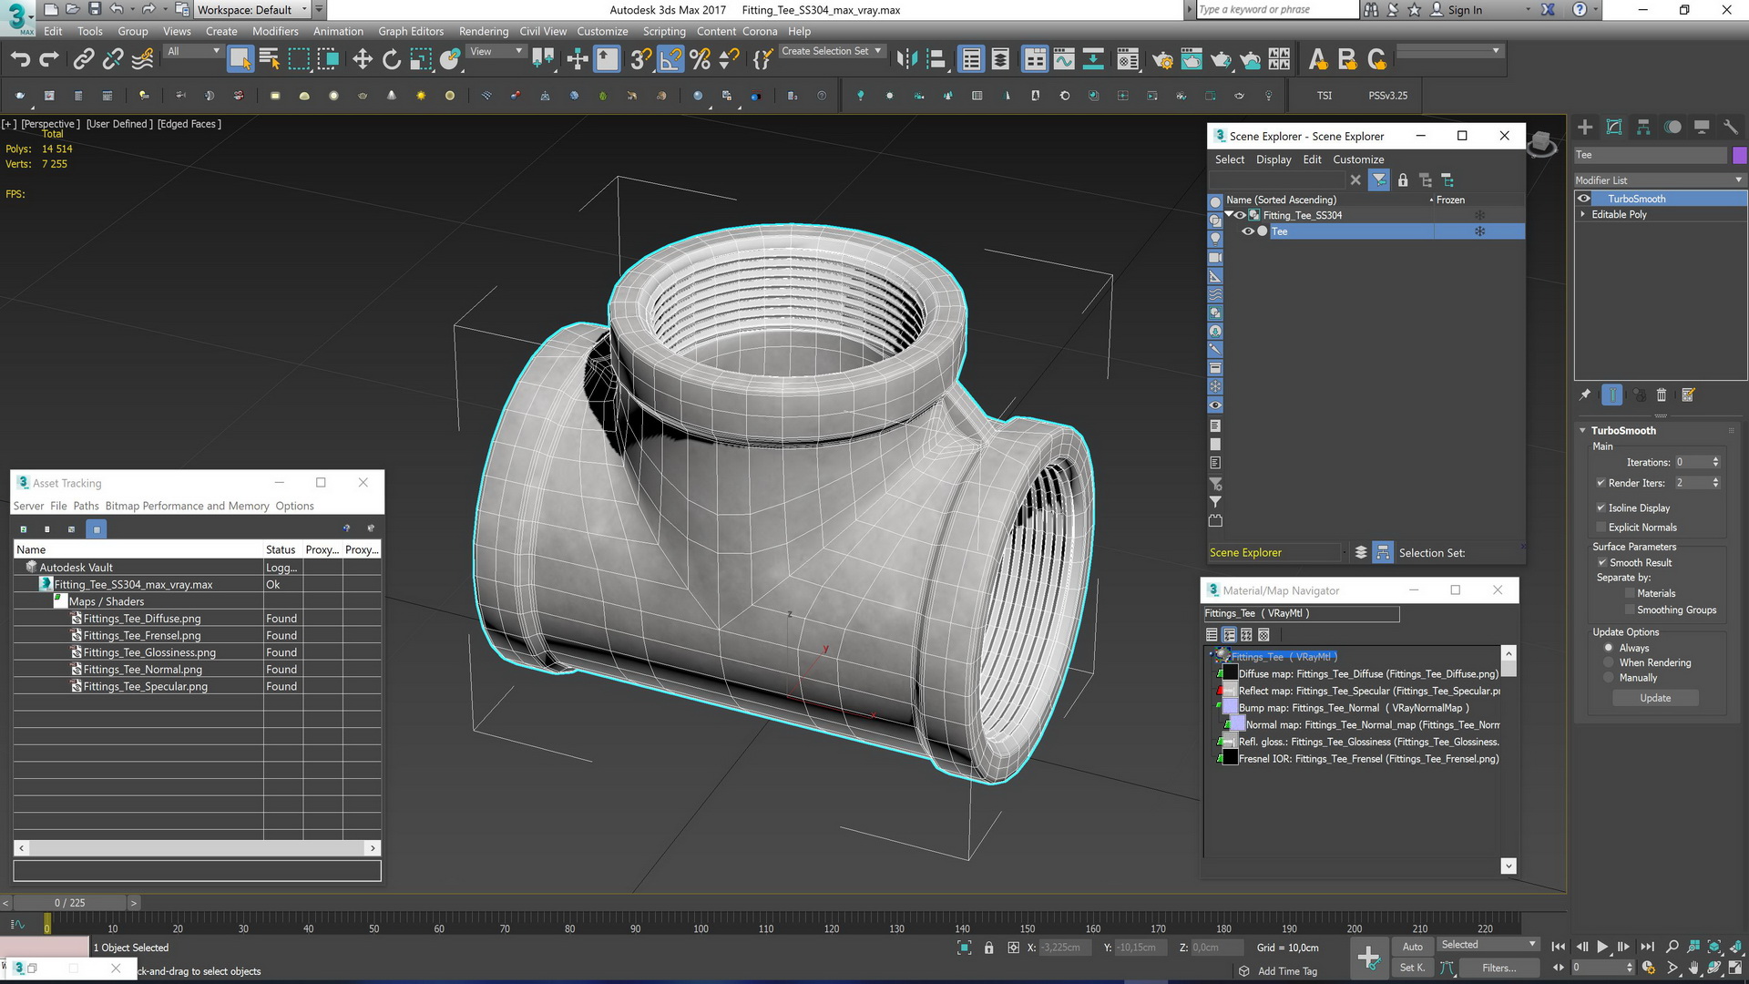Open the Create Selection Set dropdown
Screen dimensions: 1749x984
click(x=832, y=52)
